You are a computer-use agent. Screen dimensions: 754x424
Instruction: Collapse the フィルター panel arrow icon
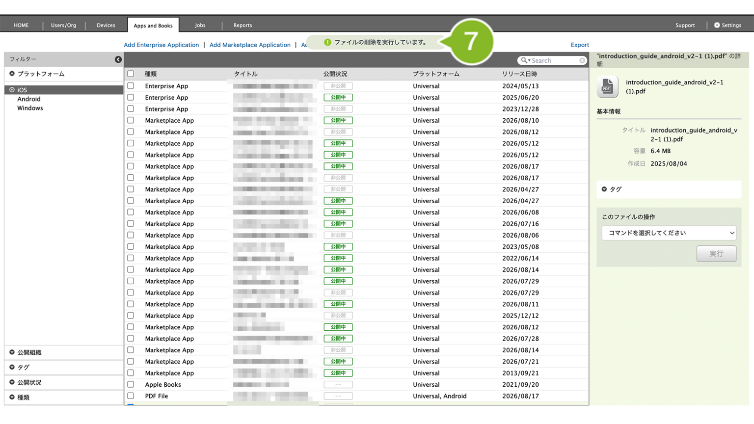(x=118, y=59)
